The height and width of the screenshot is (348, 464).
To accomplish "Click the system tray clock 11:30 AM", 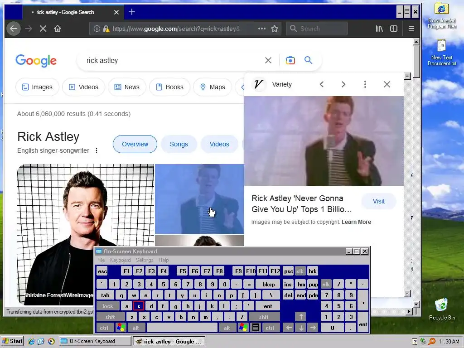I will tap(449, 342).
